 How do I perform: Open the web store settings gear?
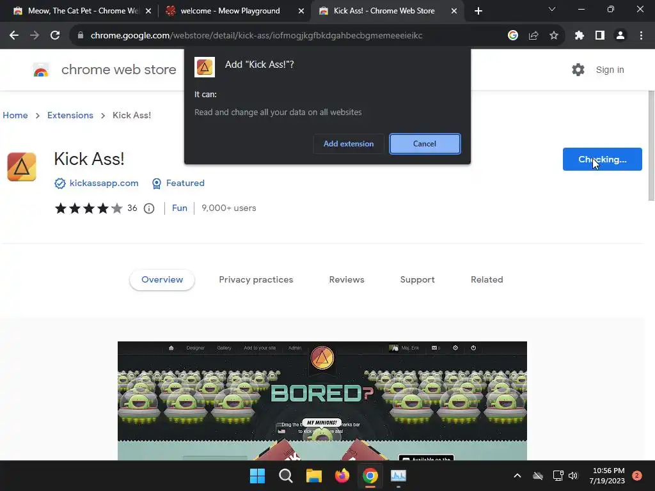[x=578, y=70]
